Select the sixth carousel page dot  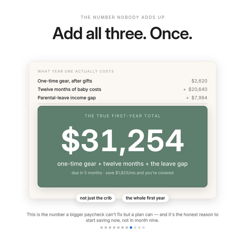(x=122, y=227)
